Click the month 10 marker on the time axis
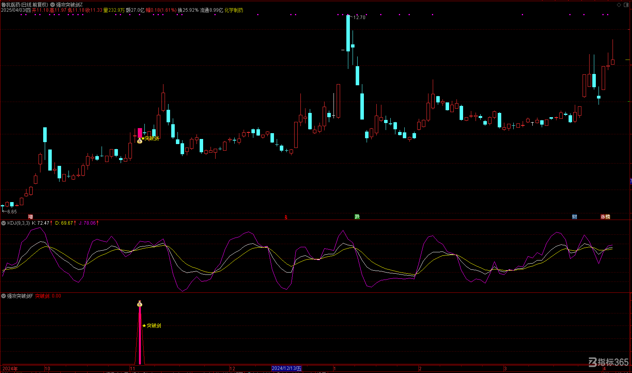The height and width of the screenshot is (373, 632). pyautogui.click(x=47, y=369)
